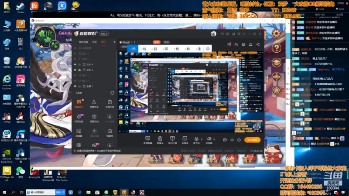This screenshot has height=196, width=349.
Task: Open the user avatar in the title bar
Action: tap(213, 34)
